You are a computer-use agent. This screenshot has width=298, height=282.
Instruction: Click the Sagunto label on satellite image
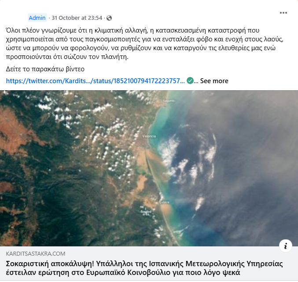(169, 101)
